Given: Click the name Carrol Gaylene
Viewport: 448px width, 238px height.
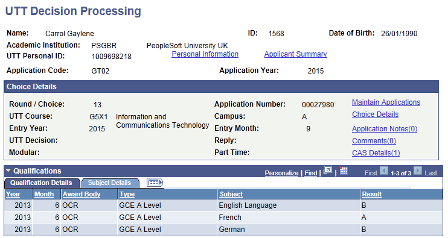Looking at the screenshot, I should pos(69,34).
